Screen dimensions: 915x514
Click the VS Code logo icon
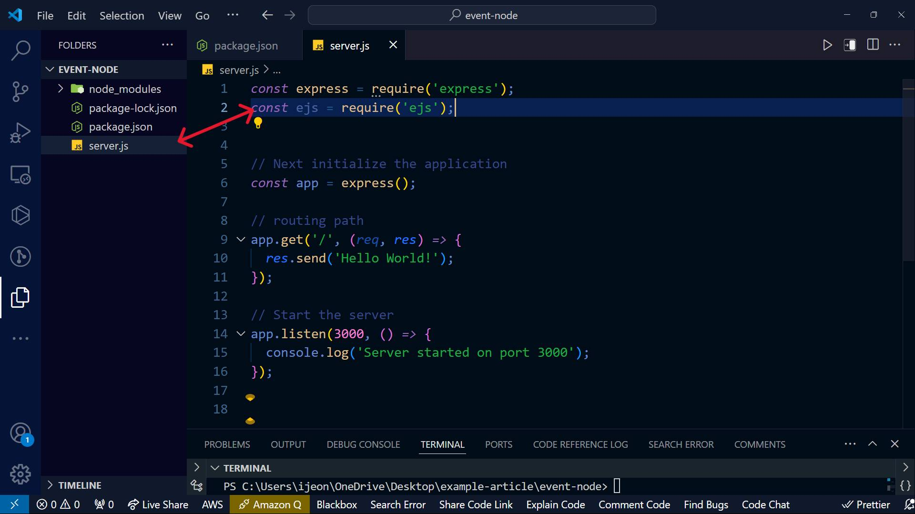(x=15, y=15)
